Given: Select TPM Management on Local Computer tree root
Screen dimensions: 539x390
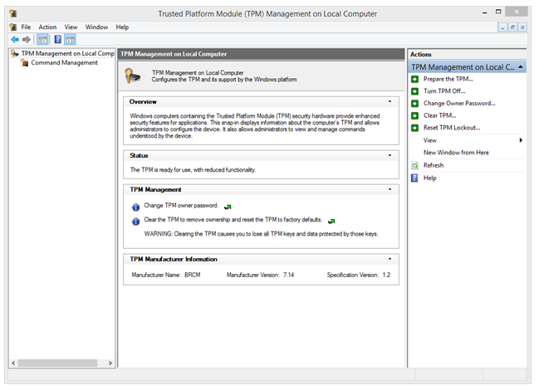Looking at the screenshot, I should click(x=67, y=53).
